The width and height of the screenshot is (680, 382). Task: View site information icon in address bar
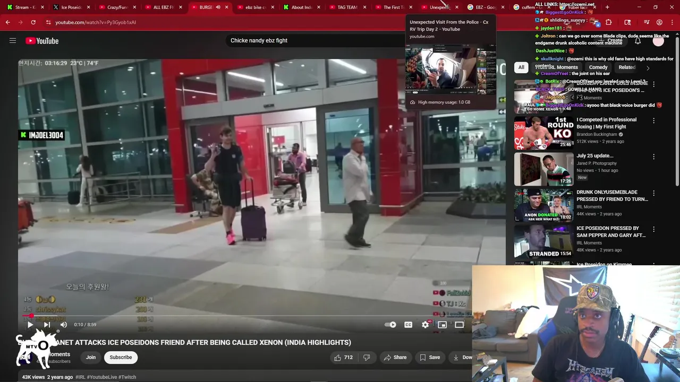click(x=48, y=22)
